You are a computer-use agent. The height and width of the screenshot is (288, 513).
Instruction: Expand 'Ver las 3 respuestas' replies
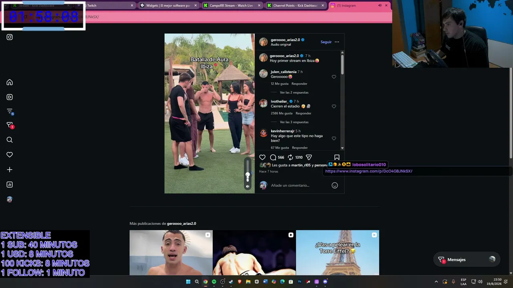click(294, 122)
